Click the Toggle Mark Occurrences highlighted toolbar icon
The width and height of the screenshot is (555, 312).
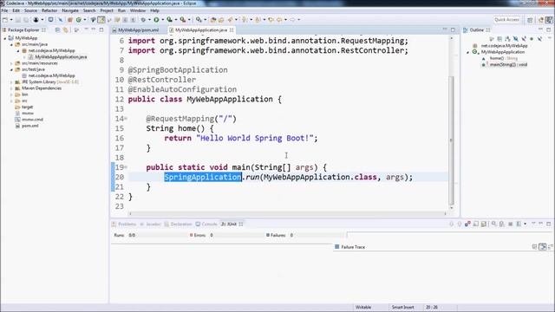(101, 20)
